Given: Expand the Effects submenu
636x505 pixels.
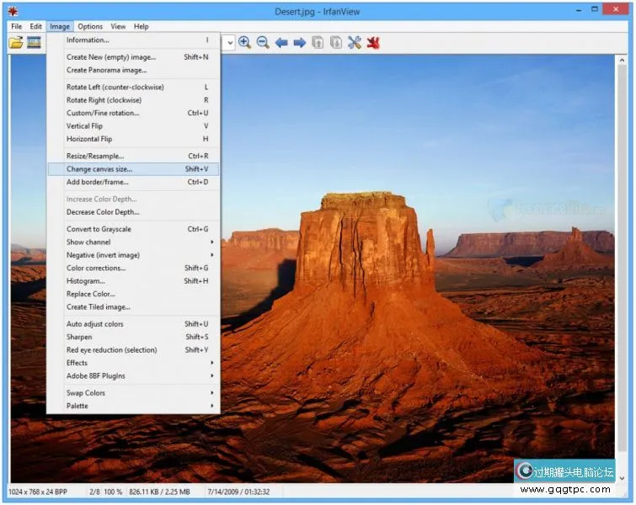Looking at the screenshot, I should tap(133, 363).
